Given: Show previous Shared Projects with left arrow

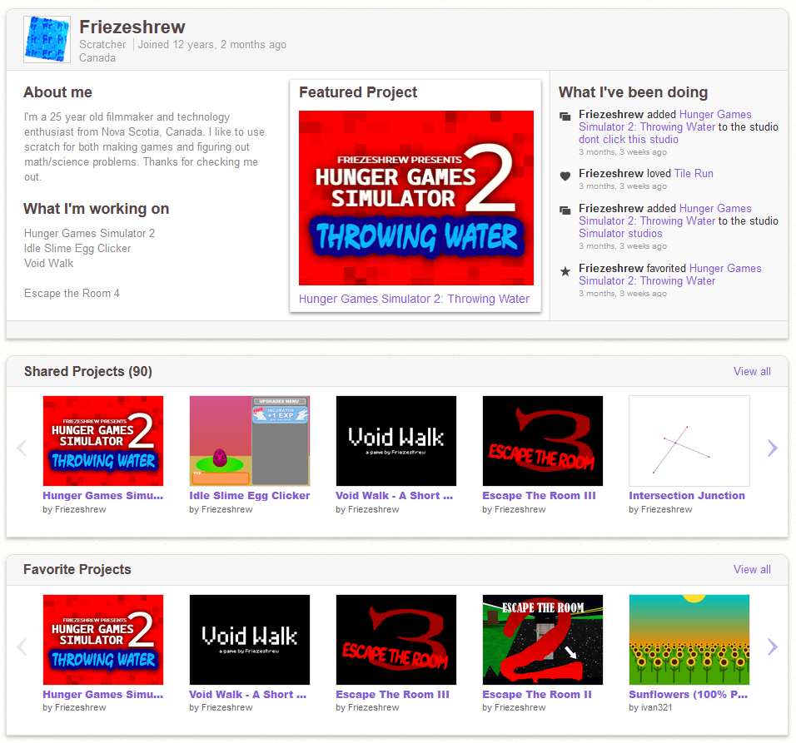Looking at the screenshot, I should pos(22,448).
